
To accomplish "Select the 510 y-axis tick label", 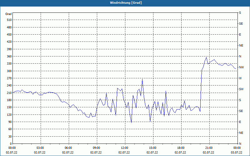I will pyautogui.click(x=9, y=20).
